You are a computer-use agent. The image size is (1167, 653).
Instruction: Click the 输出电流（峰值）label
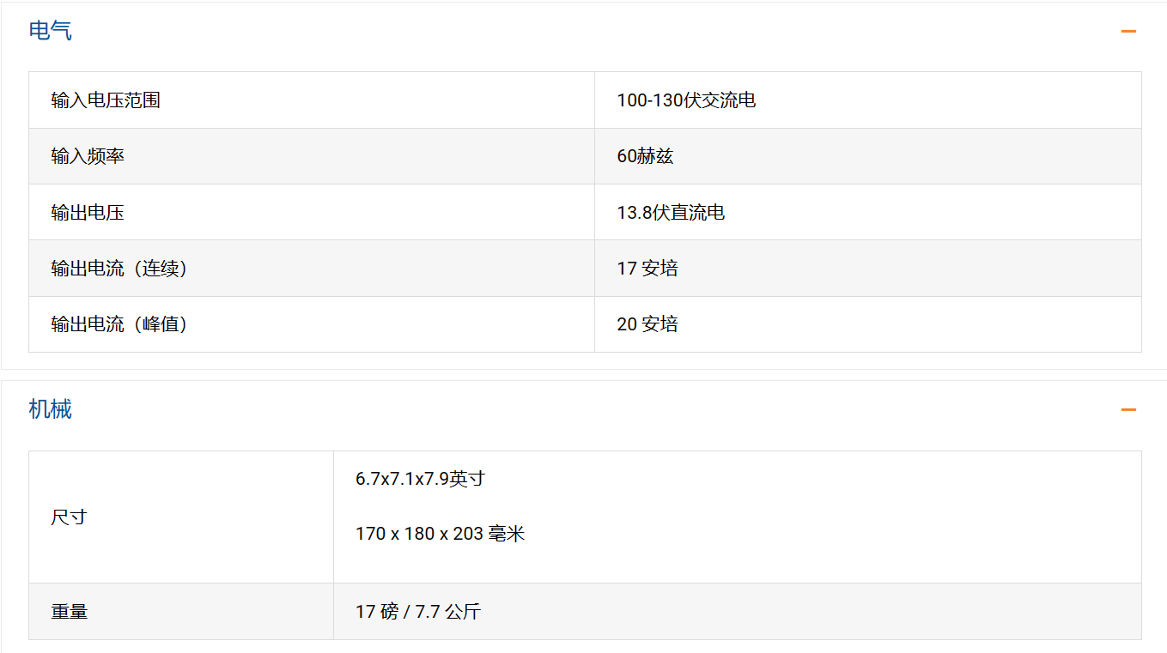pyautogui.click(x=119, y=323)
